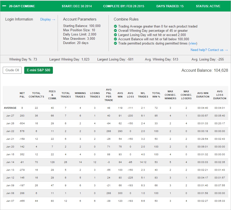Click the TOTAL CONTRACTS column header
This screenshot has height=210, width=231.
pos(36,95)
